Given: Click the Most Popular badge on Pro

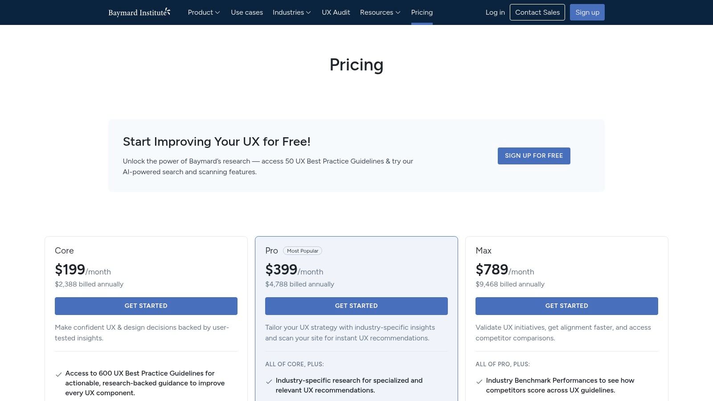Looking at the screenshot, I should [x=303, y=250].
